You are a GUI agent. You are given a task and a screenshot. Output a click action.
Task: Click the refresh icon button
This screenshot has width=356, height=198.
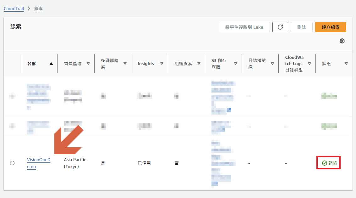coord(280,27)
